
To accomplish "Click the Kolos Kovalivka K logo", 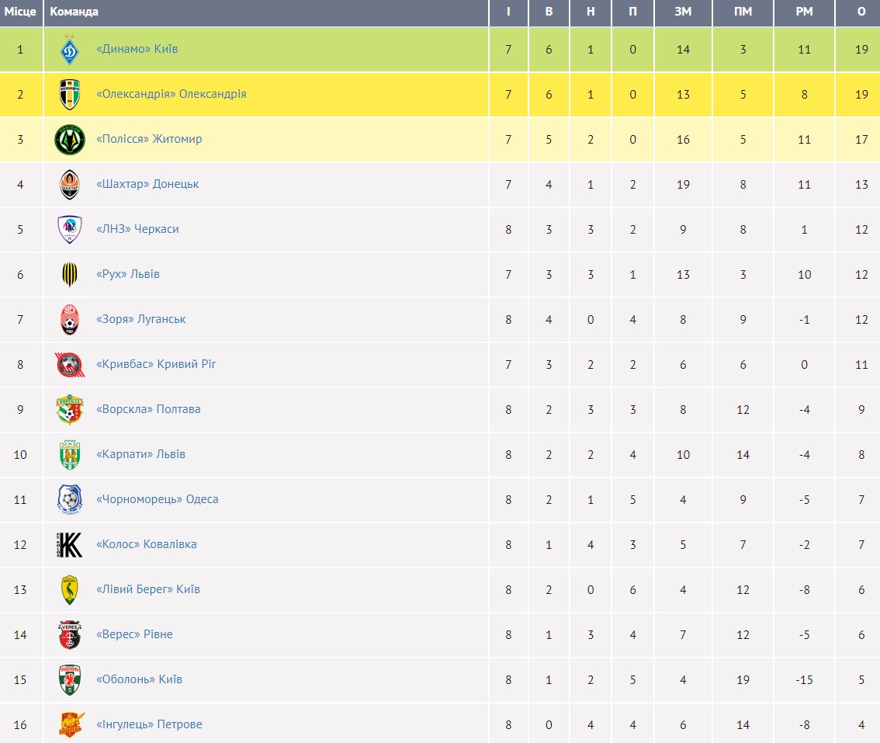I will (x=70, y=545).
